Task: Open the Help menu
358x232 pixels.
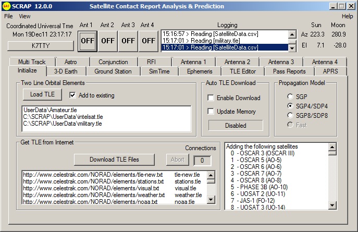Action: click(347, 16)
